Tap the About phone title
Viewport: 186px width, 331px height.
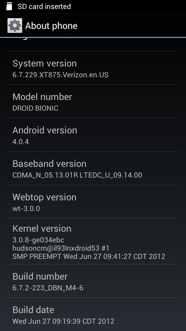click(x=51, y=26)
